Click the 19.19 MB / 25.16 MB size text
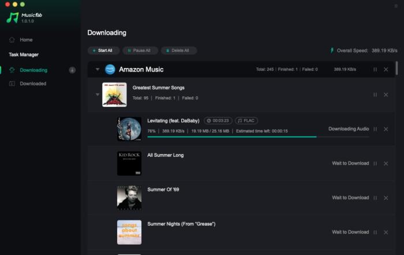 (x=210, y=131)
